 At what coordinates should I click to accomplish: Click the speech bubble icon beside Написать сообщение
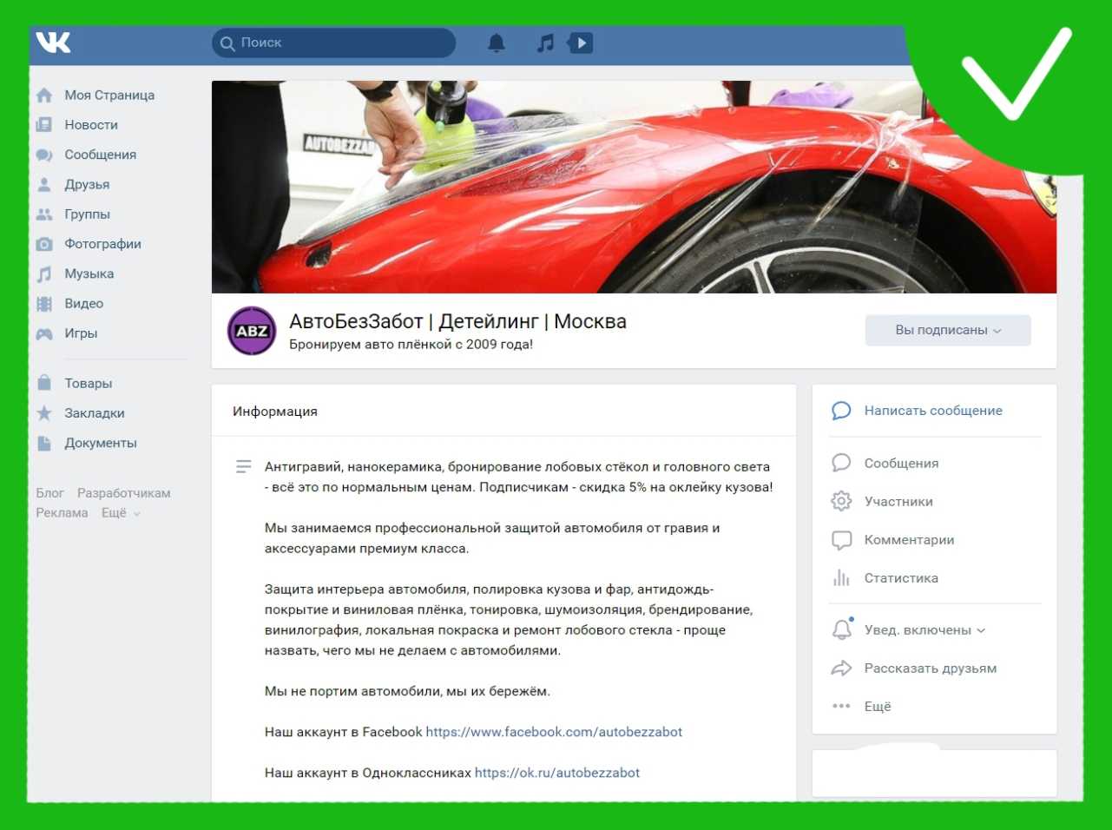click(841, 411)
